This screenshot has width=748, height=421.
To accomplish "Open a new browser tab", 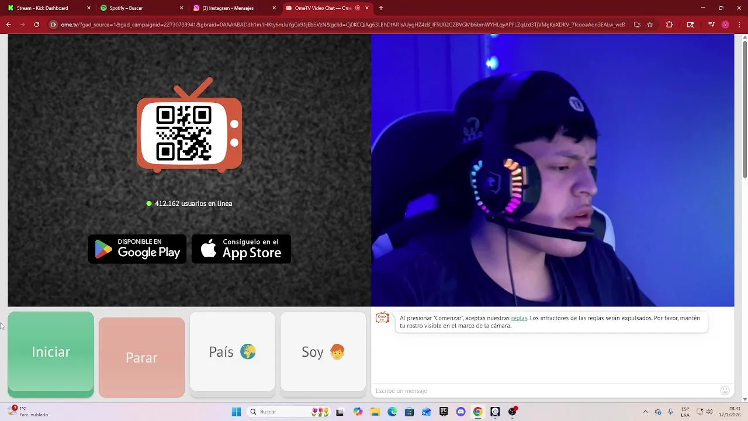I will (x=381, y=8).
